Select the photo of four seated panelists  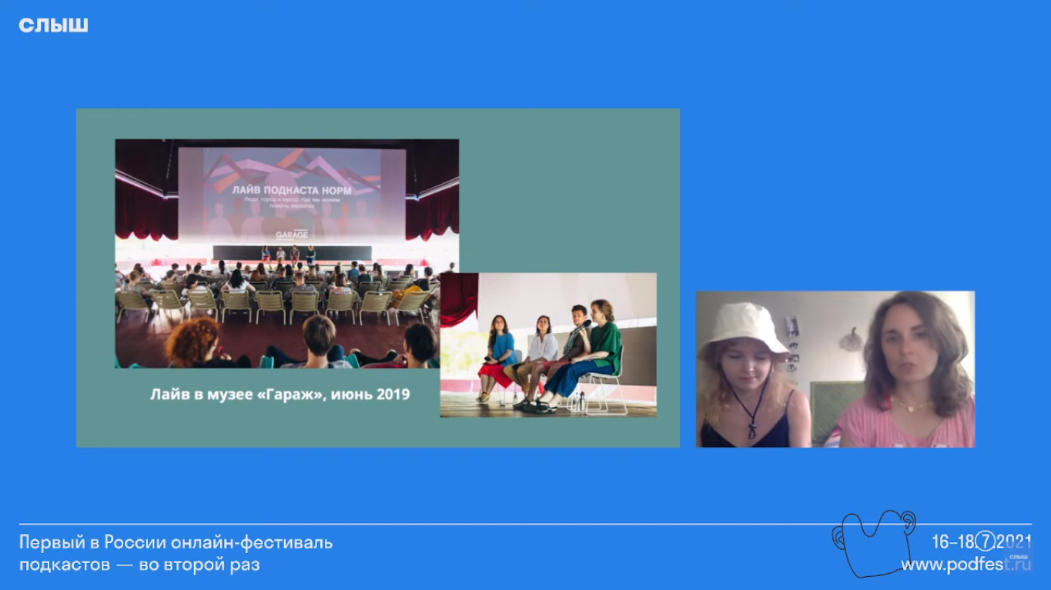coord(548,345)
